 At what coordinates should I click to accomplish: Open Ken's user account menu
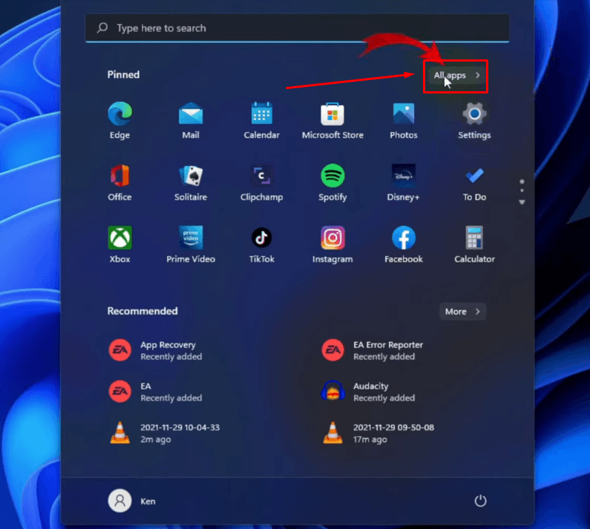coord(132,501)
